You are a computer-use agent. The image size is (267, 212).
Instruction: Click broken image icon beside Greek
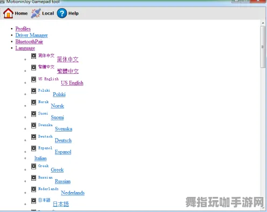33,166
